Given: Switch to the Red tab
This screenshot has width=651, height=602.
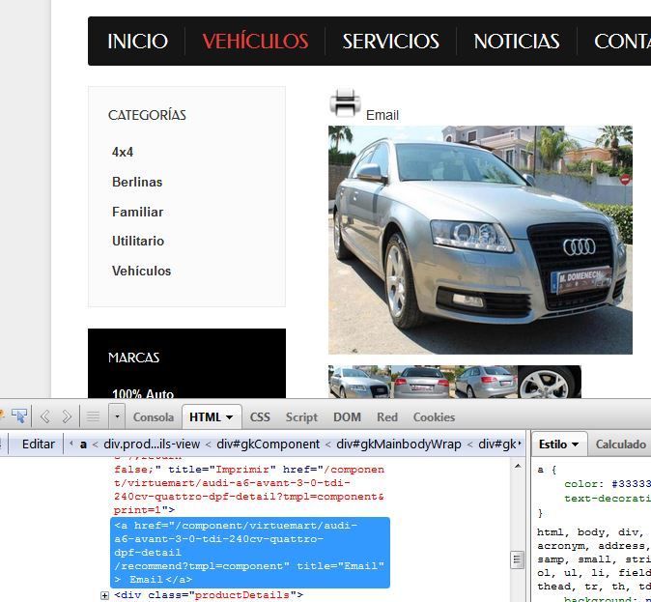Looking at the screenshot, I should 387,416.
